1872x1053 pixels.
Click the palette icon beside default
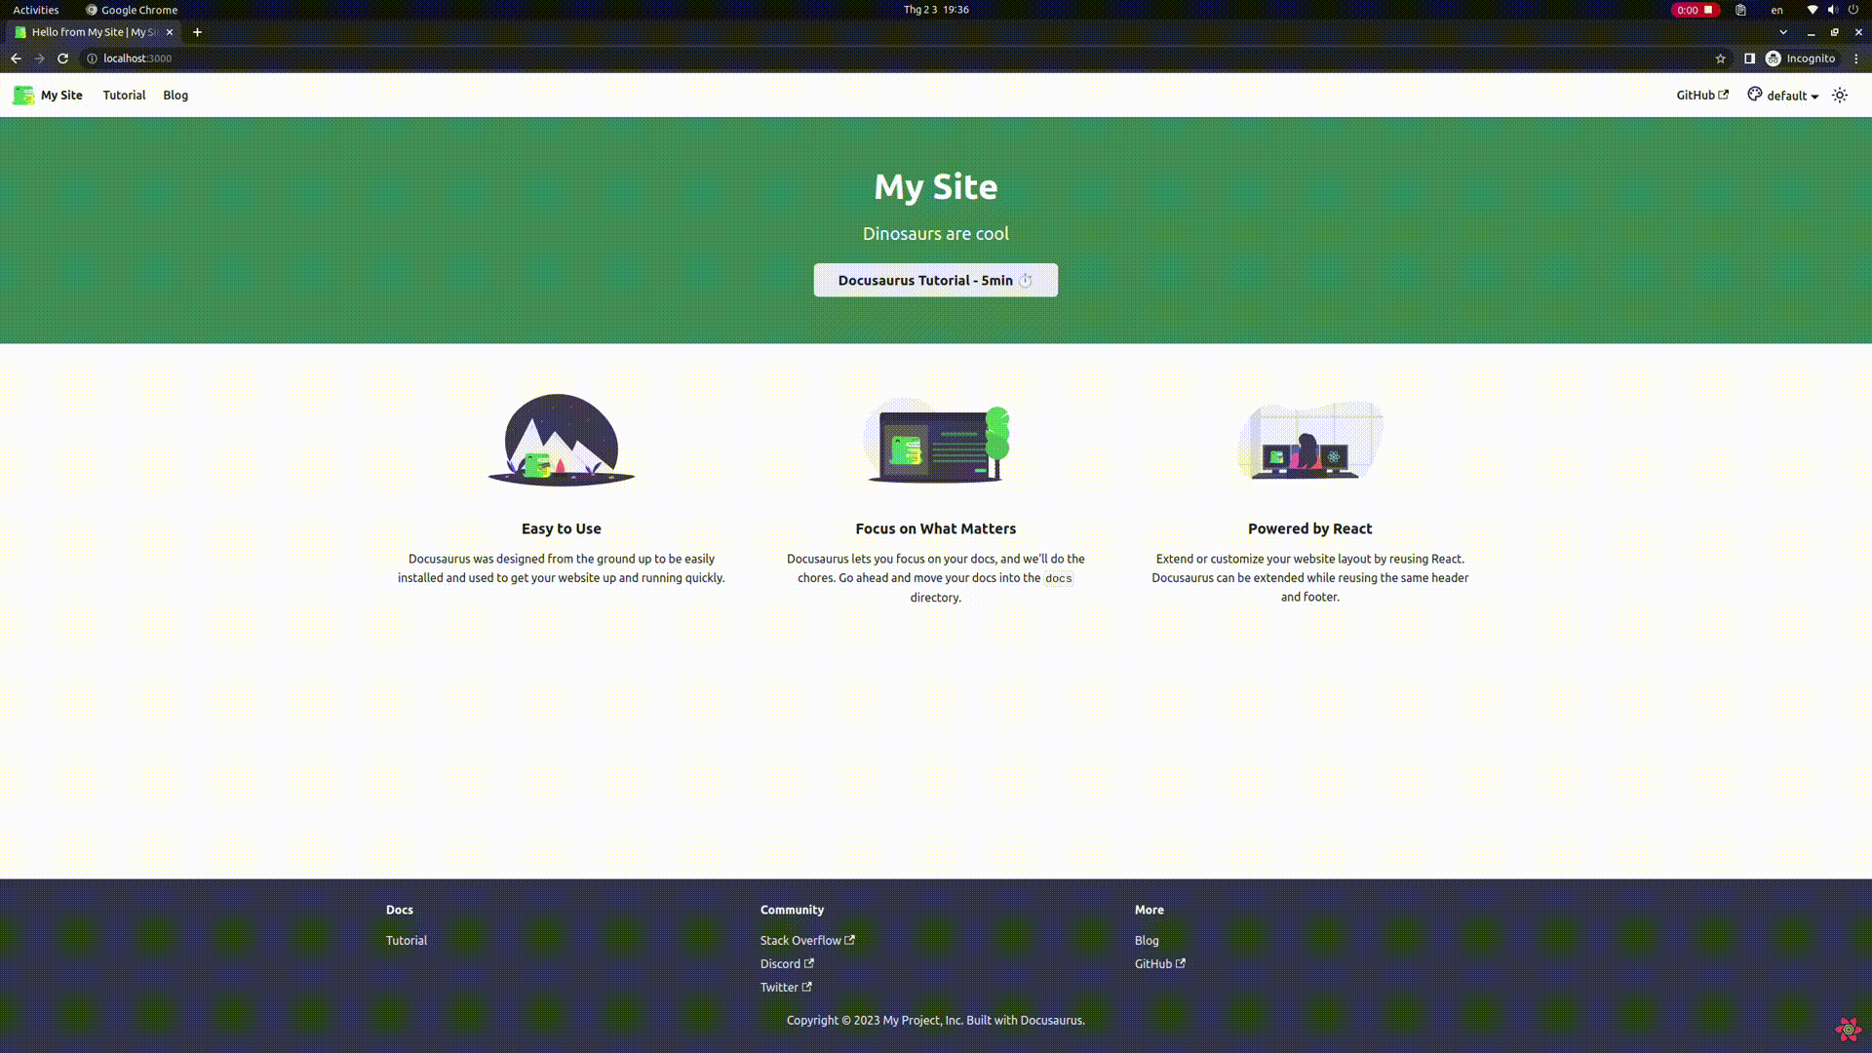pyautogui.click(x=1754, y=95)
